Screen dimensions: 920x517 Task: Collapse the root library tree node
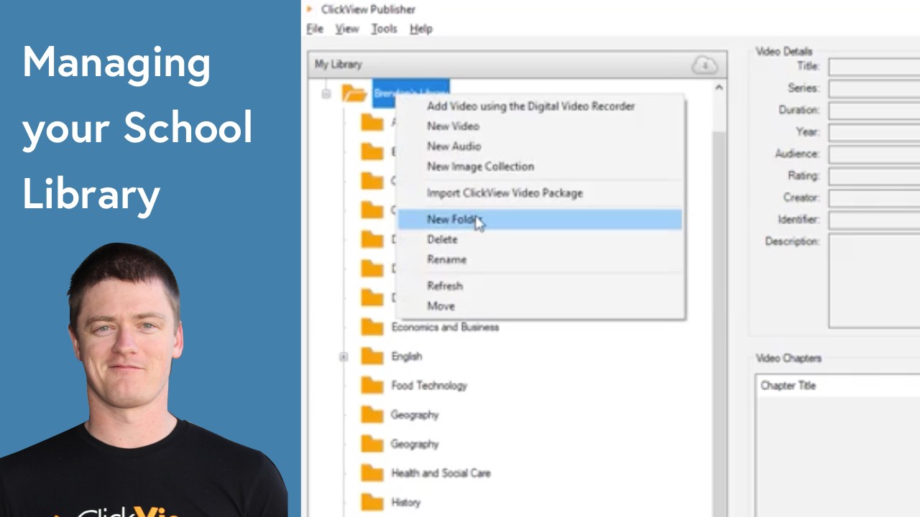[326, 94]
